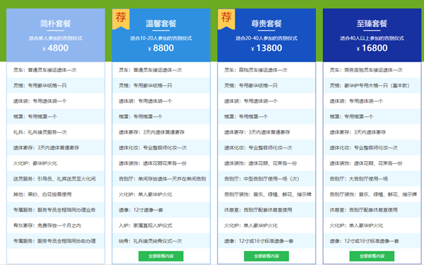Click the ¥4800 price
This screenshot has width=424, height=265.
55,48
